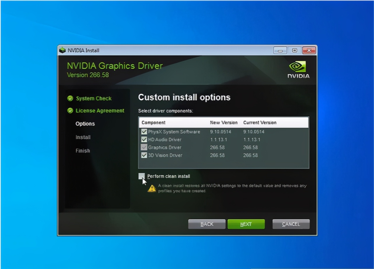
Task: Click the License Agreement green checkmark icon
Action: pyautogui.click(x=70, y=111)
